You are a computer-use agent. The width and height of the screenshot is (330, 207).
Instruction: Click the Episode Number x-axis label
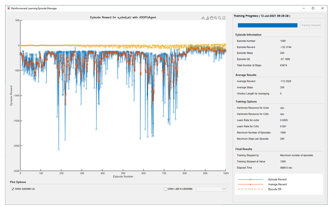click(123, 177)
